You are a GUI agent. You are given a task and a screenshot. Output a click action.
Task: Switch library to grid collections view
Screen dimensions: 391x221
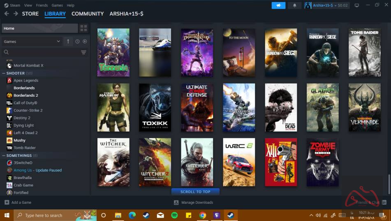84,28
